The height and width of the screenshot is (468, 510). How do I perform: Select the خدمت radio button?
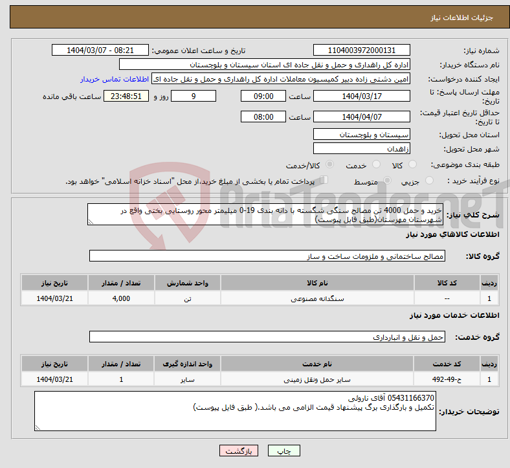[x=376, y=164]
